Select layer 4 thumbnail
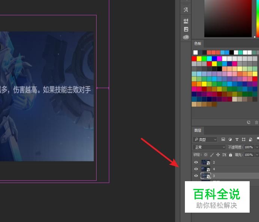Screen dimensions: 259x222 [x=205, y=169]
